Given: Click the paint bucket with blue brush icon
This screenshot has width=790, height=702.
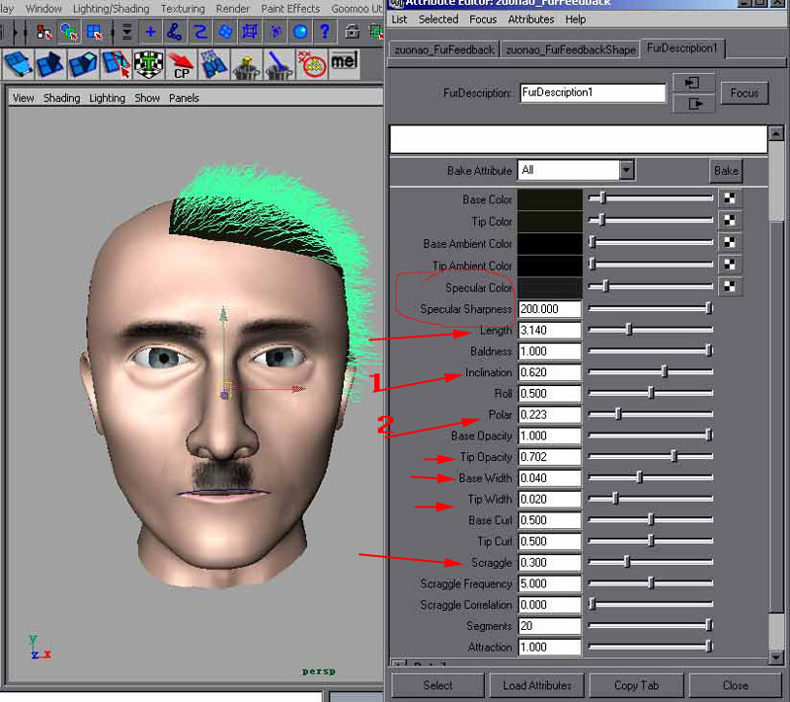Looking at the screenshot, I should [x=279, y=65].
